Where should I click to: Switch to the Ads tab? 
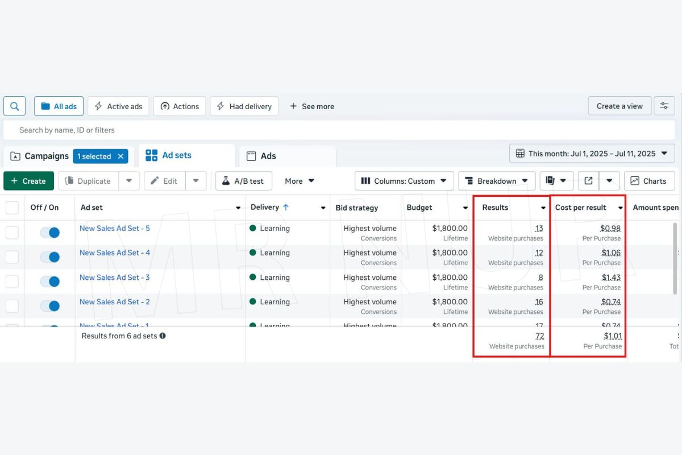(268, 156)
